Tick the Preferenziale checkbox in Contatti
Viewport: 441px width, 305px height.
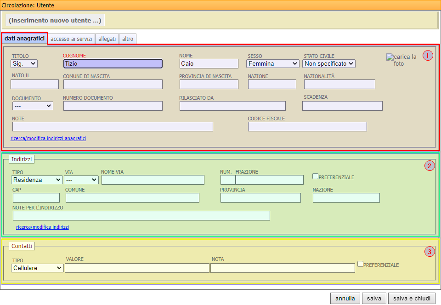(x=360, y=264)
